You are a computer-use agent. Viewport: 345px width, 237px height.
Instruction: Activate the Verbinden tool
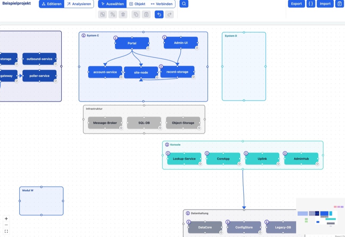coord(162,4)
